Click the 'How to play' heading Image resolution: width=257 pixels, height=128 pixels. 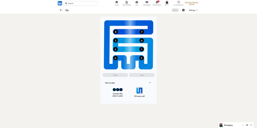coord(110,83)
